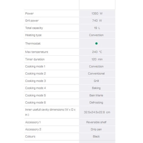This screenshot has height=143, width=143.
Task: Select the Black colour value
Action: click(96, 136)
